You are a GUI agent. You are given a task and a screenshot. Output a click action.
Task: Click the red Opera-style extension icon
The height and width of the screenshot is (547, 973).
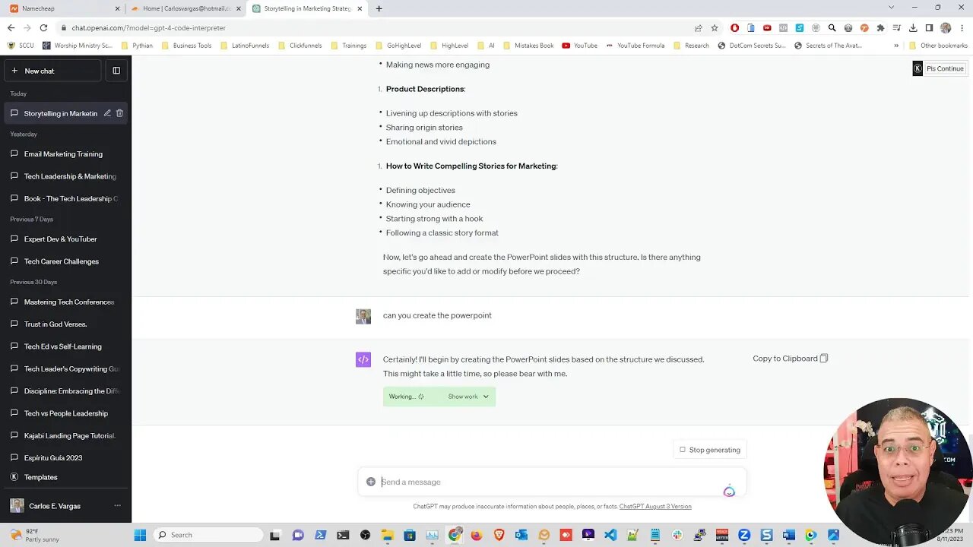(x=734, y=28)
